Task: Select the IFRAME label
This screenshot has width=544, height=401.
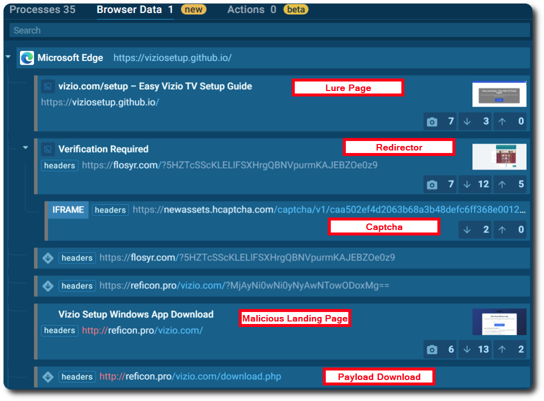Action: pos(68,210)
